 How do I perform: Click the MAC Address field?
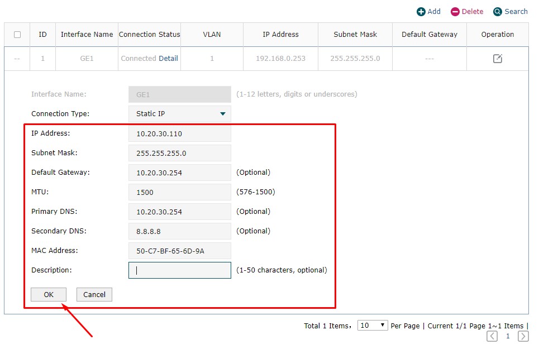pos(179,251)
